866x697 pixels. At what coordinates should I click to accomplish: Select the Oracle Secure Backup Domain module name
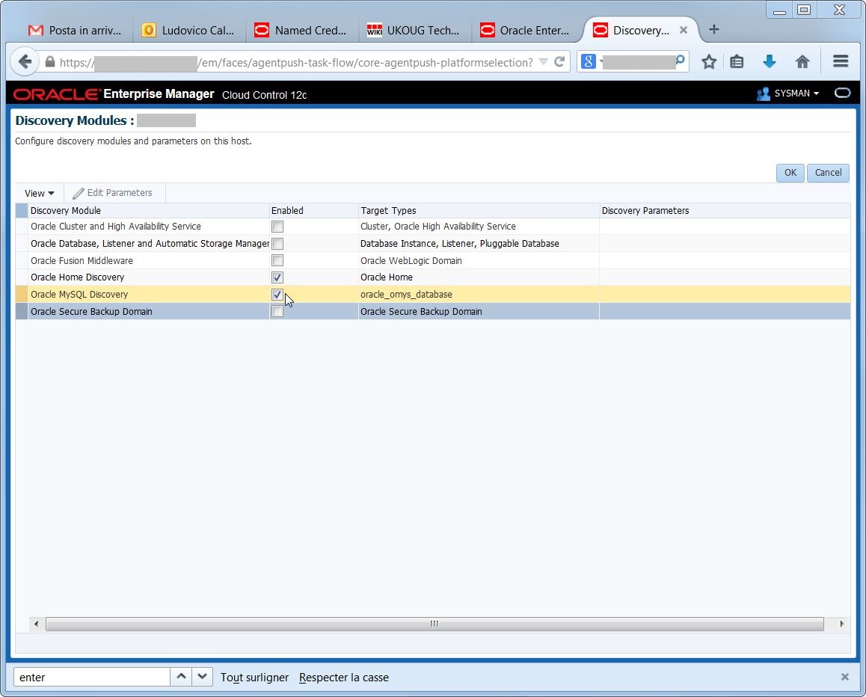(91, 312)
